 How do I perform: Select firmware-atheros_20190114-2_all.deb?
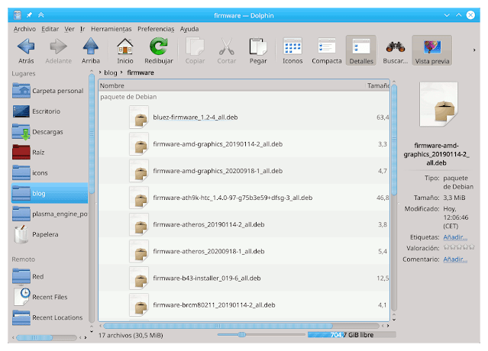[244, 224]
